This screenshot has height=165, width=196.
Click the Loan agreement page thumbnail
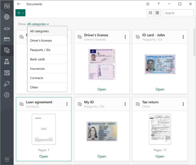(43, 129)
